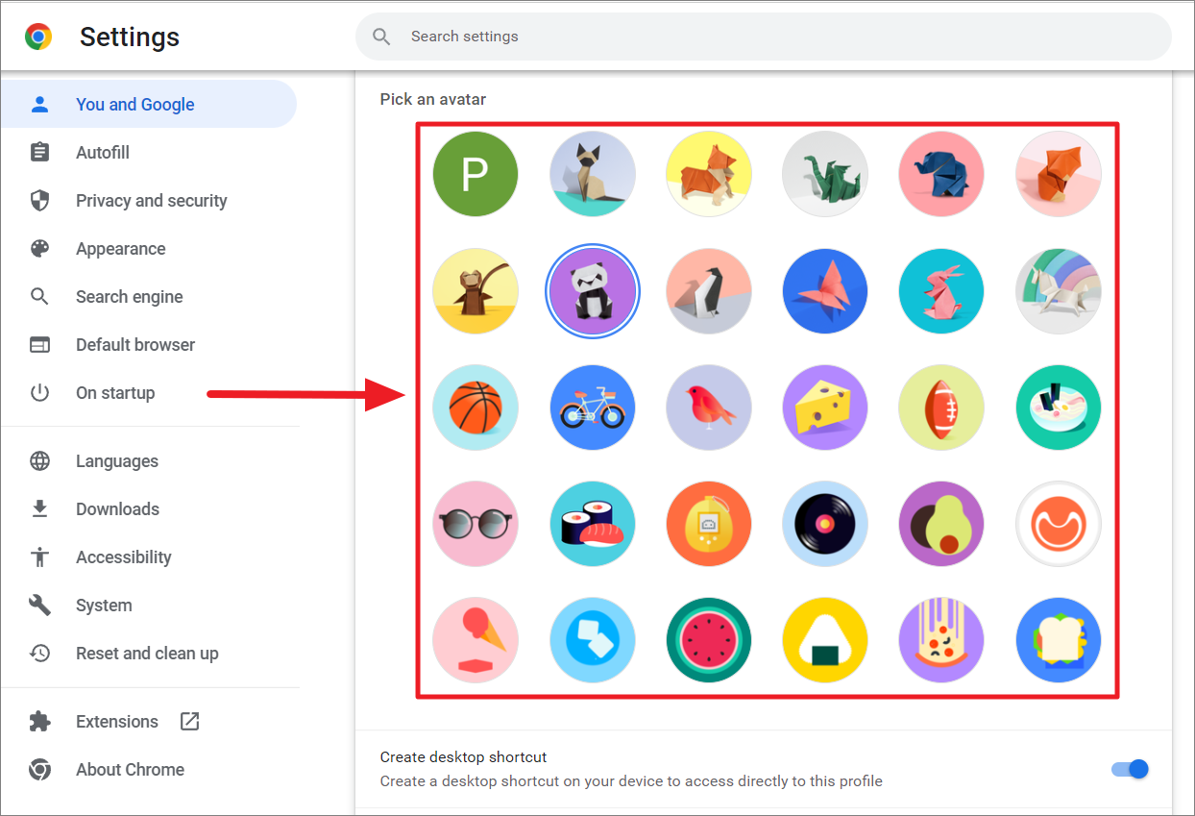Select the basketball avatar
Screen dimensions: 1195x816
(476, 408)
